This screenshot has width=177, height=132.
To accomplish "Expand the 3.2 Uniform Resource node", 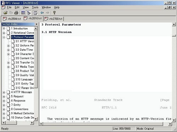I will [8, 46].
